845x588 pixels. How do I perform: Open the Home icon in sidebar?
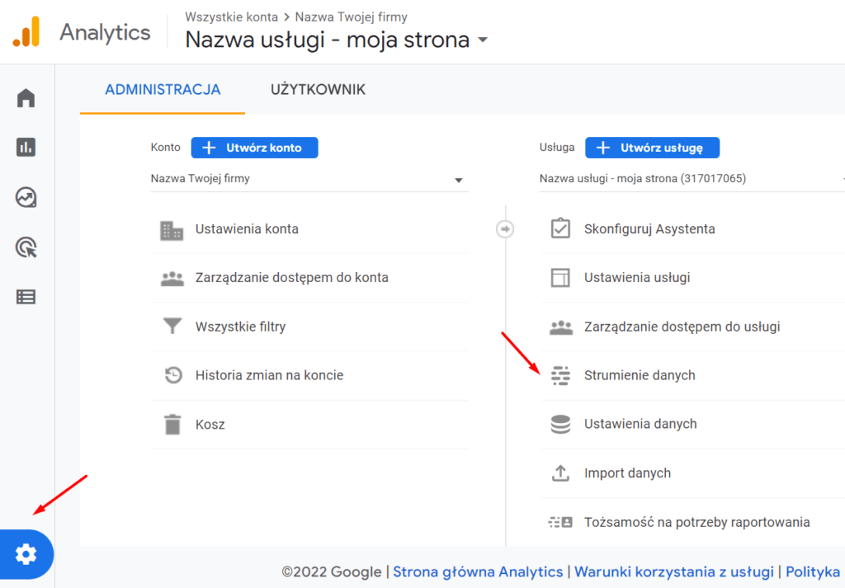(x=26, y=98)
